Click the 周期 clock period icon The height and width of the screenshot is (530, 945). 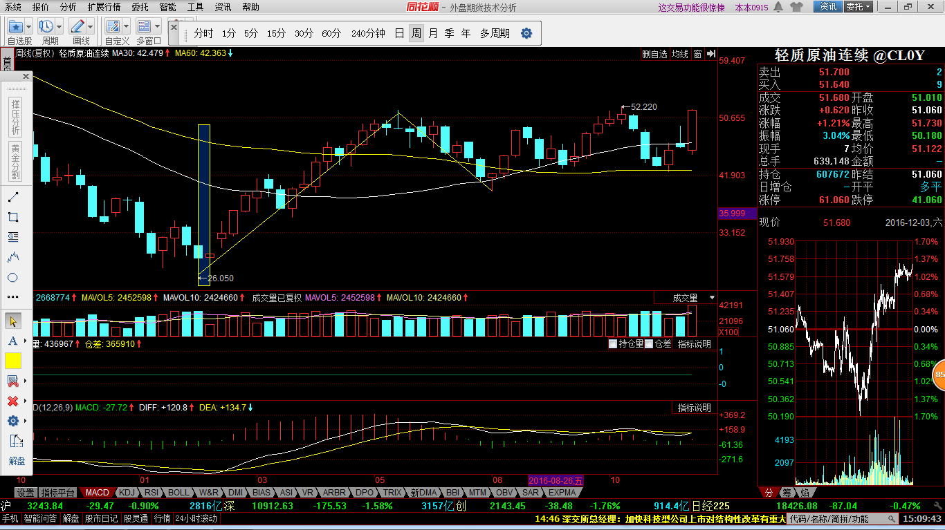46,27
